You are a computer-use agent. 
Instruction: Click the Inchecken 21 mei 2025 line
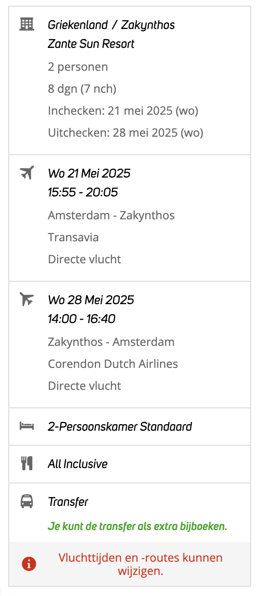[x=123, y=111]
